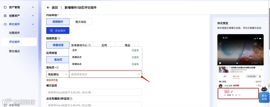Screen dimensions: 270x107
Task: Collapse the landing page list arrow
Action: click(x=139, y=74)
